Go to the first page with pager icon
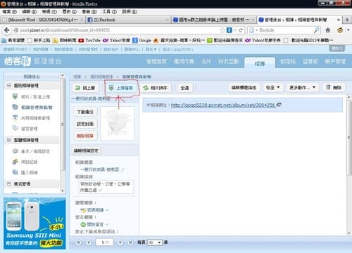Viewport: 352px width, 253px height. tap(78, 242)
